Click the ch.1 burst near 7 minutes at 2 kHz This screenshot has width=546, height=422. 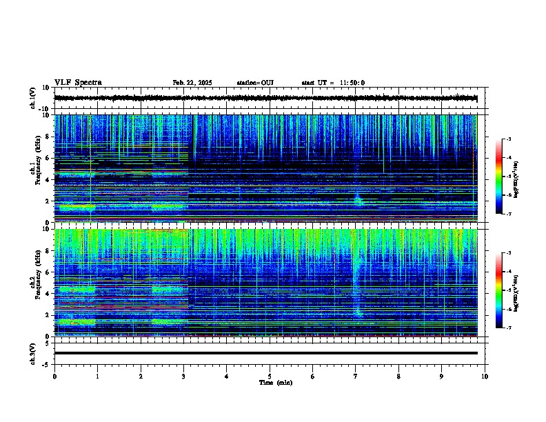(x=358, y=199)
